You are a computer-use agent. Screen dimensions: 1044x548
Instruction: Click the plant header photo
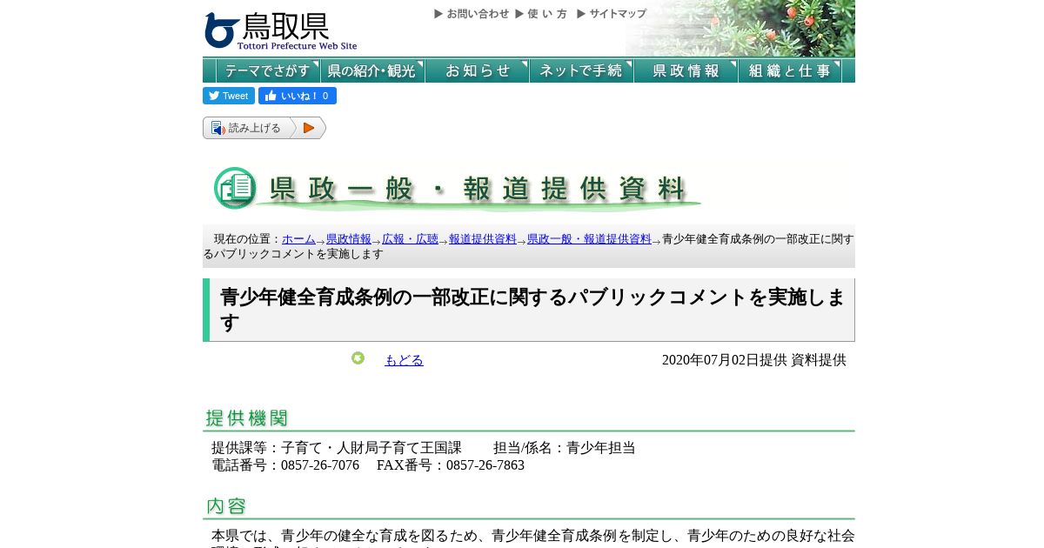tap(740, 29)
